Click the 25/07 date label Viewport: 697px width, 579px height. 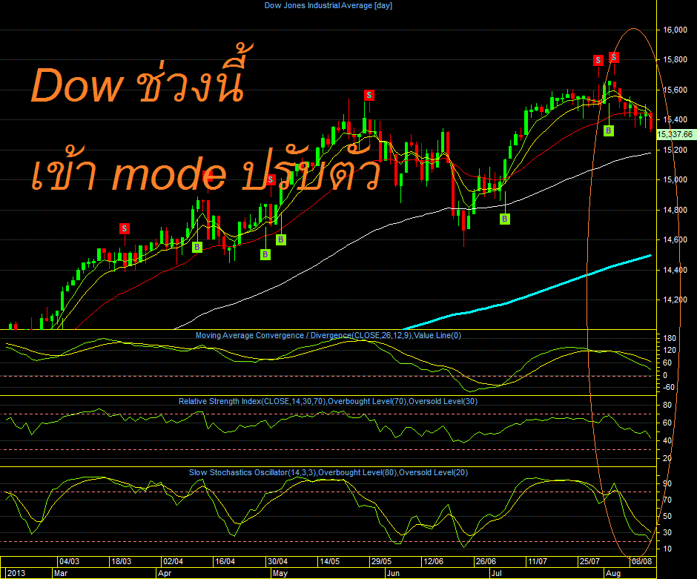[589, 561]
